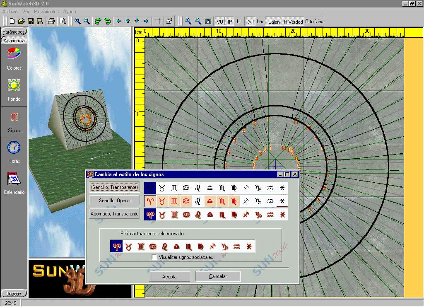Select the Fondo background icon
424x307 pixels.
pos(14,85)
